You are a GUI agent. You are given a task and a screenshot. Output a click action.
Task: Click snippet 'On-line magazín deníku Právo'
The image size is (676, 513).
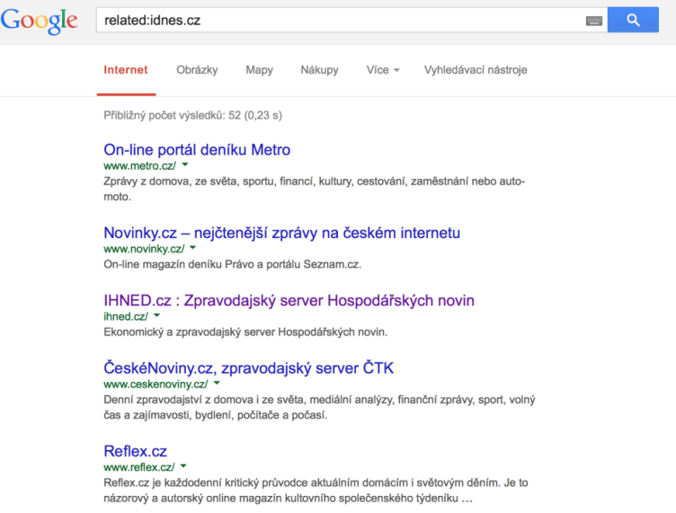pyautogui.click(x=232, y=264)
